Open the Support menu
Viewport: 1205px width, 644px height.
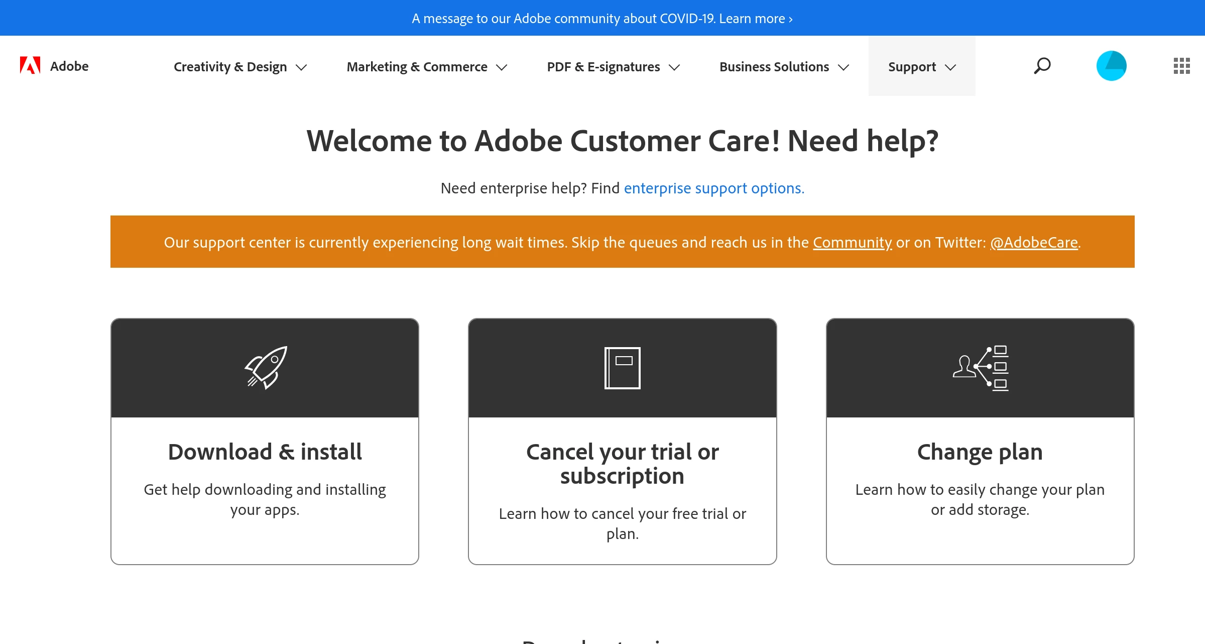(921, 67)
